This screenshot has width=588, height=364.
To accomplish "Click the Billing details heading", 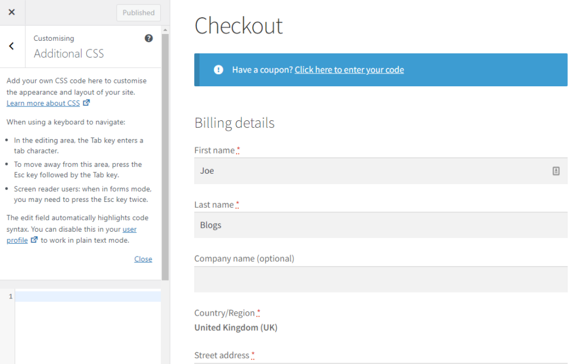I will coord(234,123).
